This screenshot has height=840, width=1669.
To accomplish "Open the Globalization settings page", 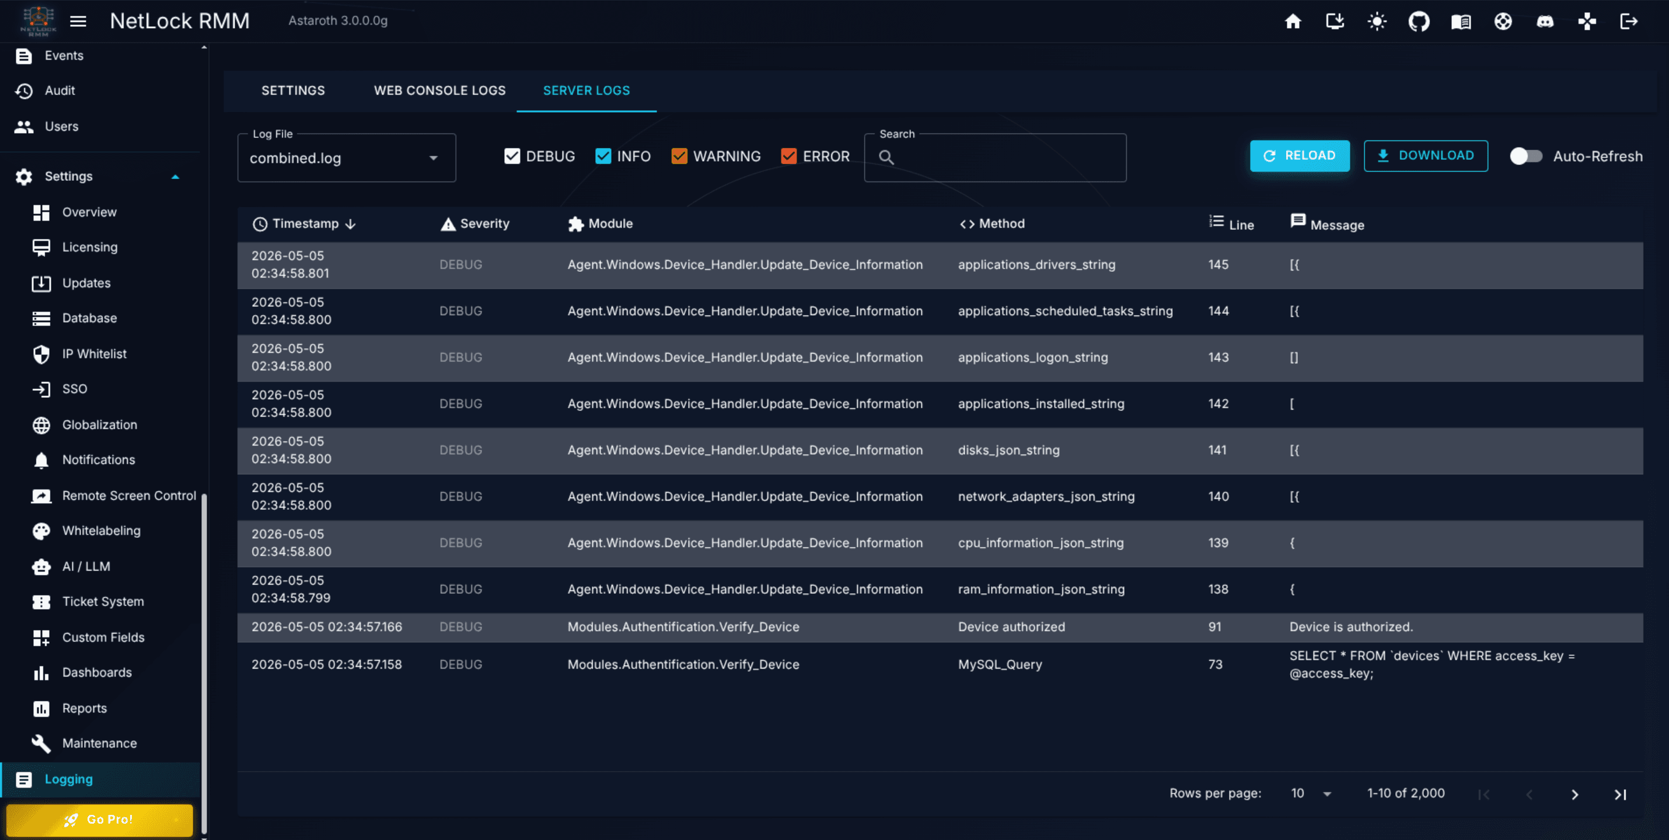I will click(100, 425).
